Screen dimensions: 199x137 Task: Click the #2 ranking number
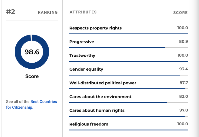click(11, 12)
